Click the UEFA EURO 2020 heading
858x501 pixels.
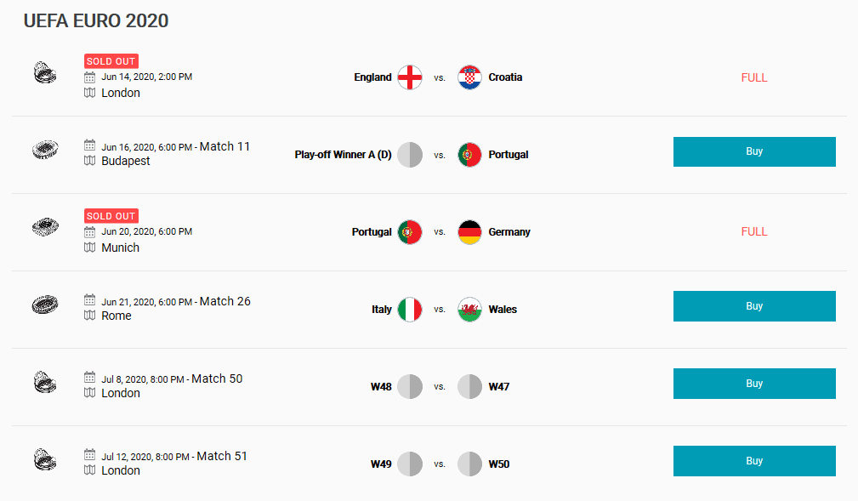(96, 21)
